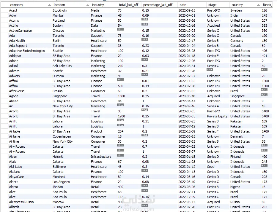The height and width of the screenshot is (212, 277).
Task: Select the Airtime company cell
Action: [30, 141]
